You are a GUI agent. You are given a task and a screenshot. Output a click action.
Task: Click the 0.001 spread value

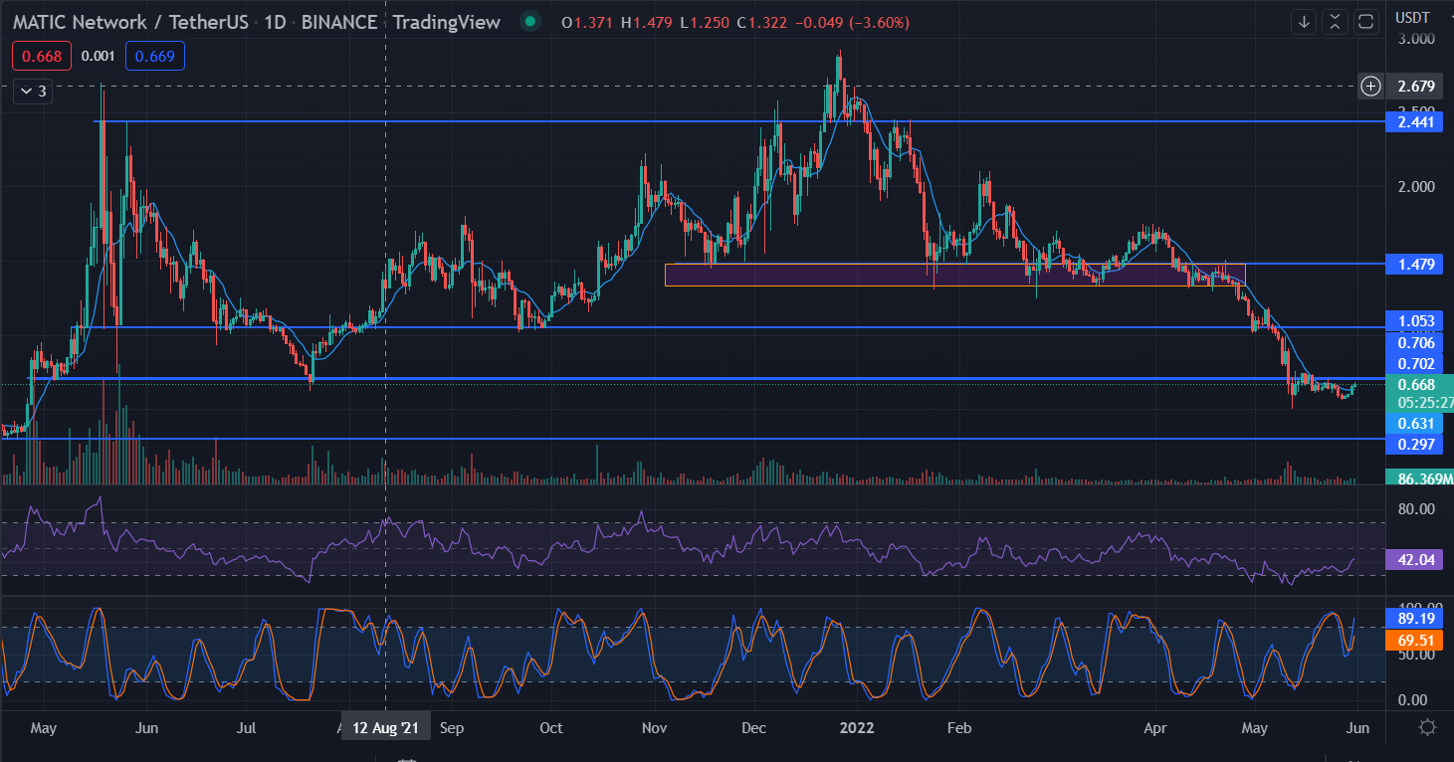tap(98, 56)
